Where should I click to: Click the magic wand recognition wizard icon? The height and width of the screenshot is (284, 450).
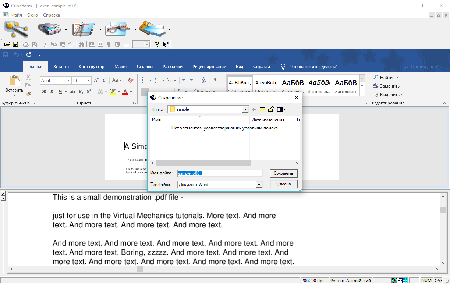click(x=17, y=29)
